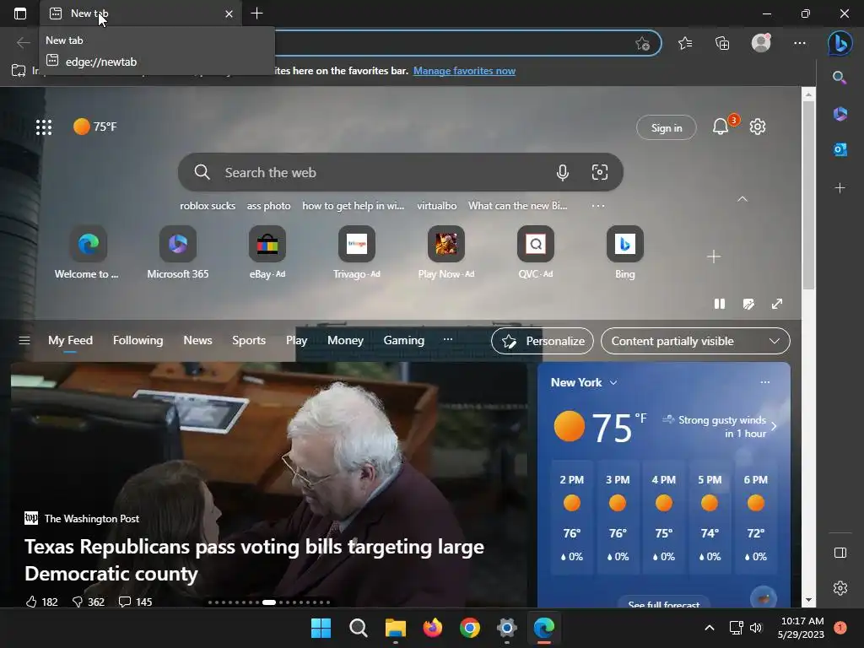Image resolution: width=864 pixels, height=648 pixels.
Task: Show hidden system tray icons chevron
Action: click(709, 628)
